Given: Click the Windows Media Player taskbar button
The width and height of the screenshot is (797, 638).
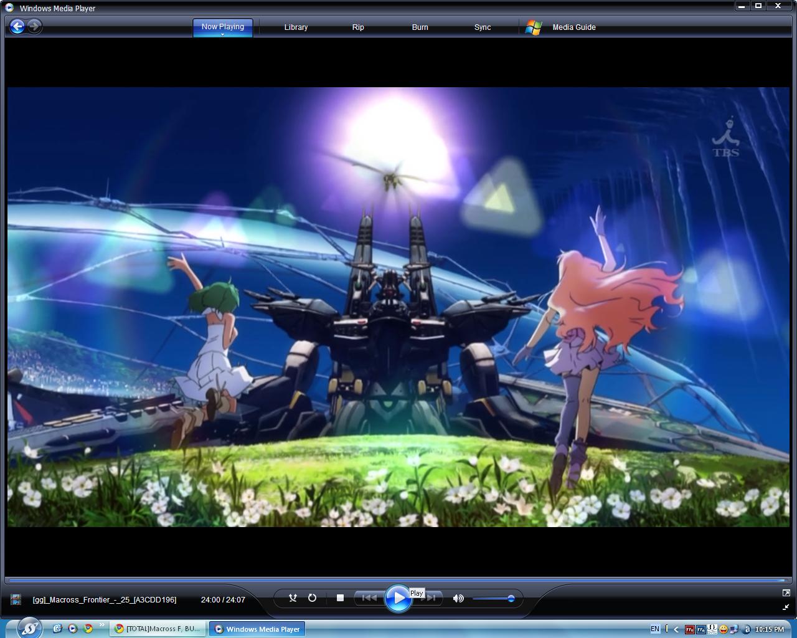Looking at the screenshot, I should coord(257,629).
